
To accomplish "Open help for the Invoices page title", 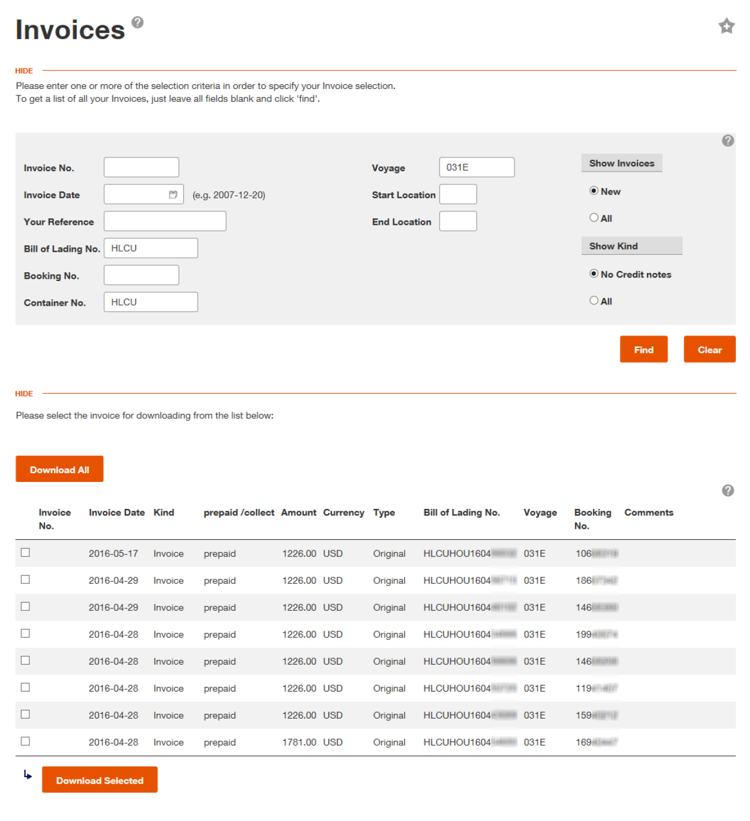I will point(137,22).
